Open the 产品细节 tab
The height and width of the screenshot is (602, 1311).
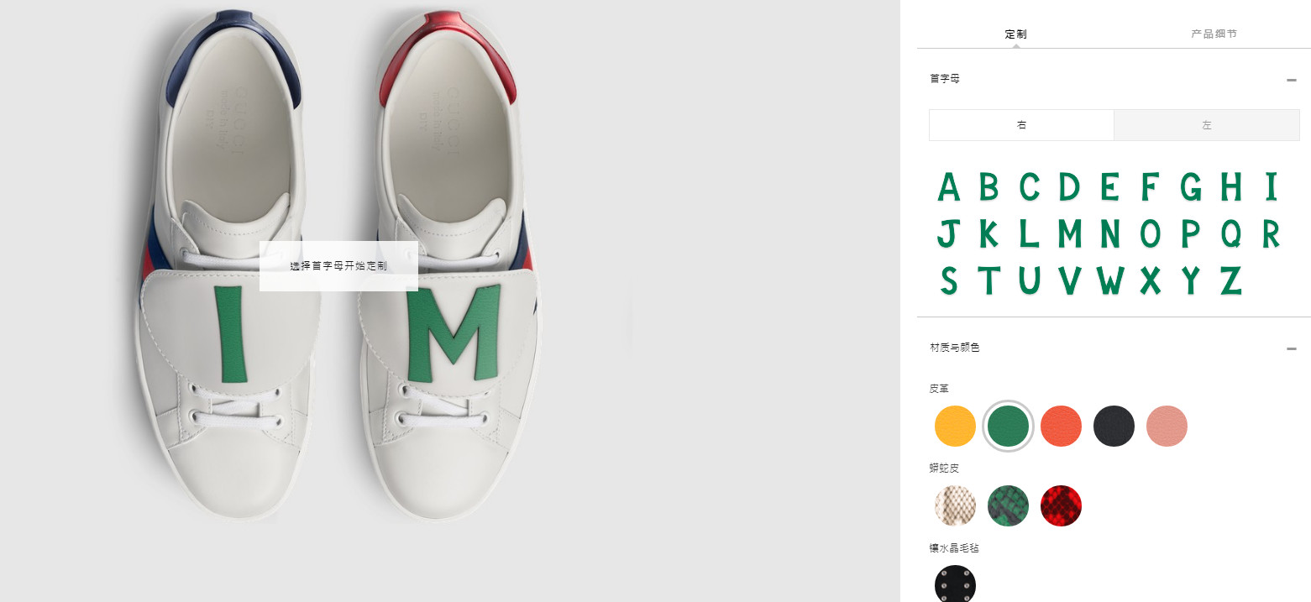pos(1214,34)
